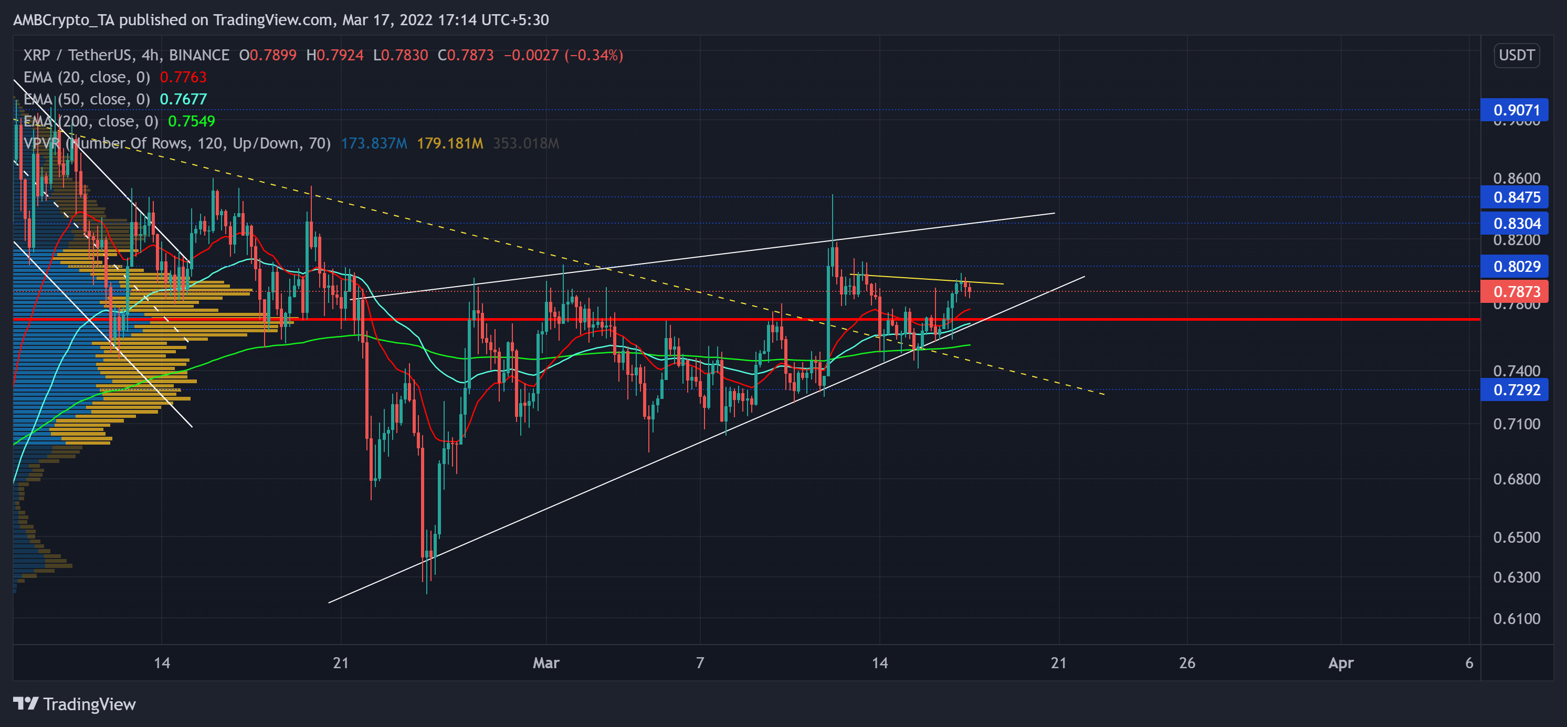Click the 26 date label on time axis

point(1187,663)
